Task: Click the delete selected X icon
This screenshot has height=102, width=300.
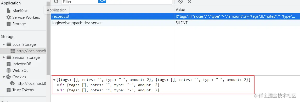Action: pyautogui.click(x=189, y=2)
